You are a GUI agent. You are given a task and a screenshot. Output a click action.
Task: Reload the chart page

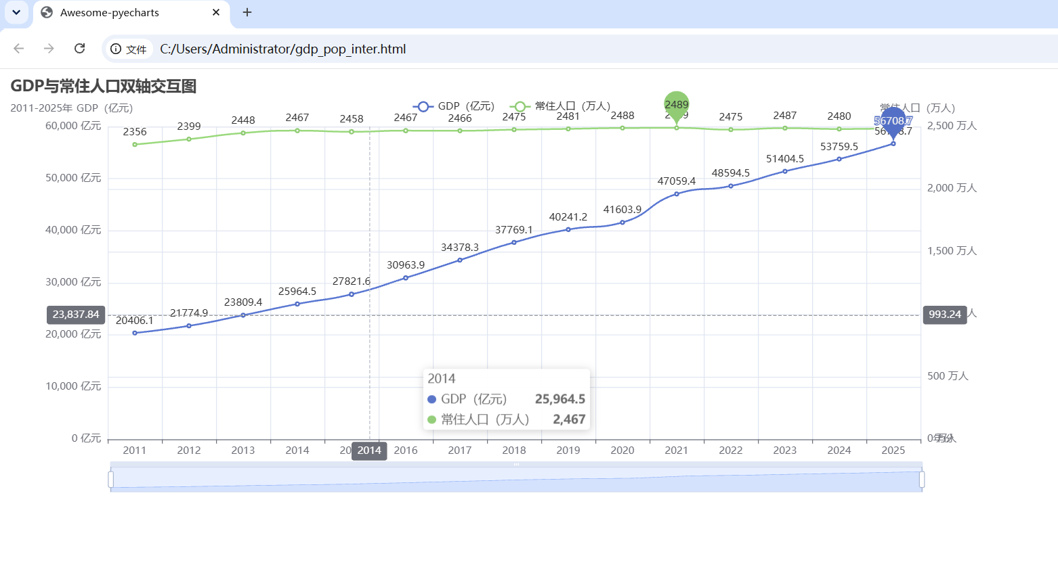point(80,49)
